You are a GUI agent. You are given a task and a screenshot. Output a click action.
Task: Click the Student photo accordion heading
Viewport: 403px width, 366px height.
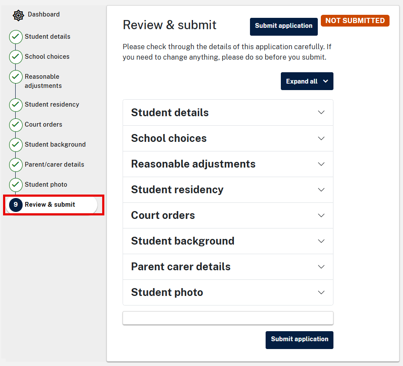pos(167,292)
